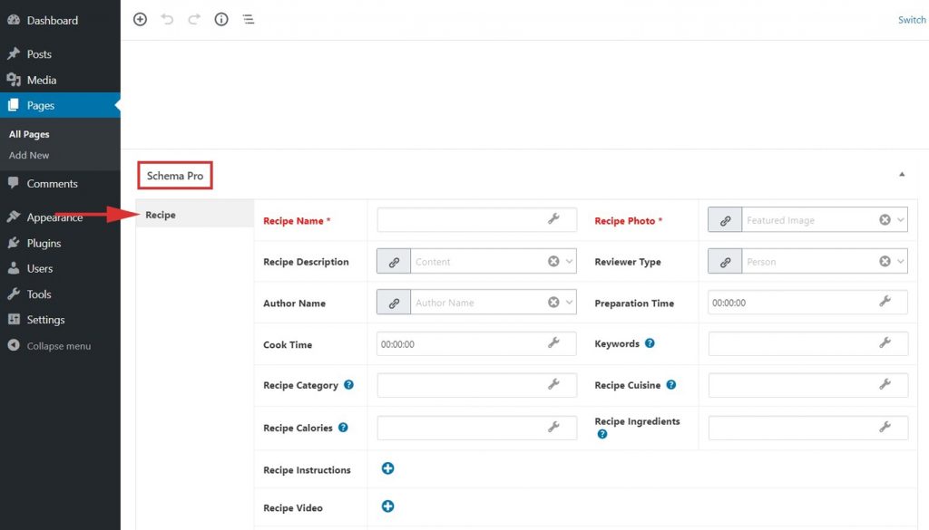
Task: Click wrench icon in Recipe Name field
Action: pyautogui.click(x=553, y=219)
